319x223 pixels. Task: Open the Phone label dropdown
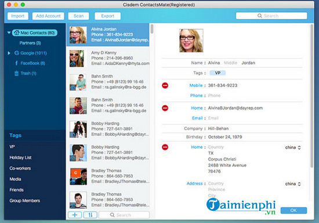tap(196, 95)
